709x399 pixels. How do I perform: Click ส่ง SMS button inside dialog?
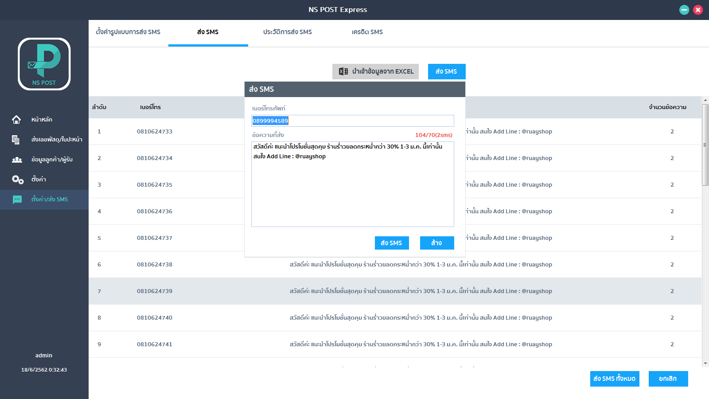(392, 243)
